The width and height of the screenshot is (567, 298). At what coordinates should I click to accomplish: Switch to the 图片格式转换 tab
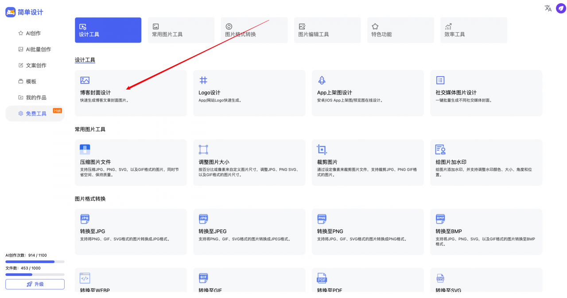point(254,30)
